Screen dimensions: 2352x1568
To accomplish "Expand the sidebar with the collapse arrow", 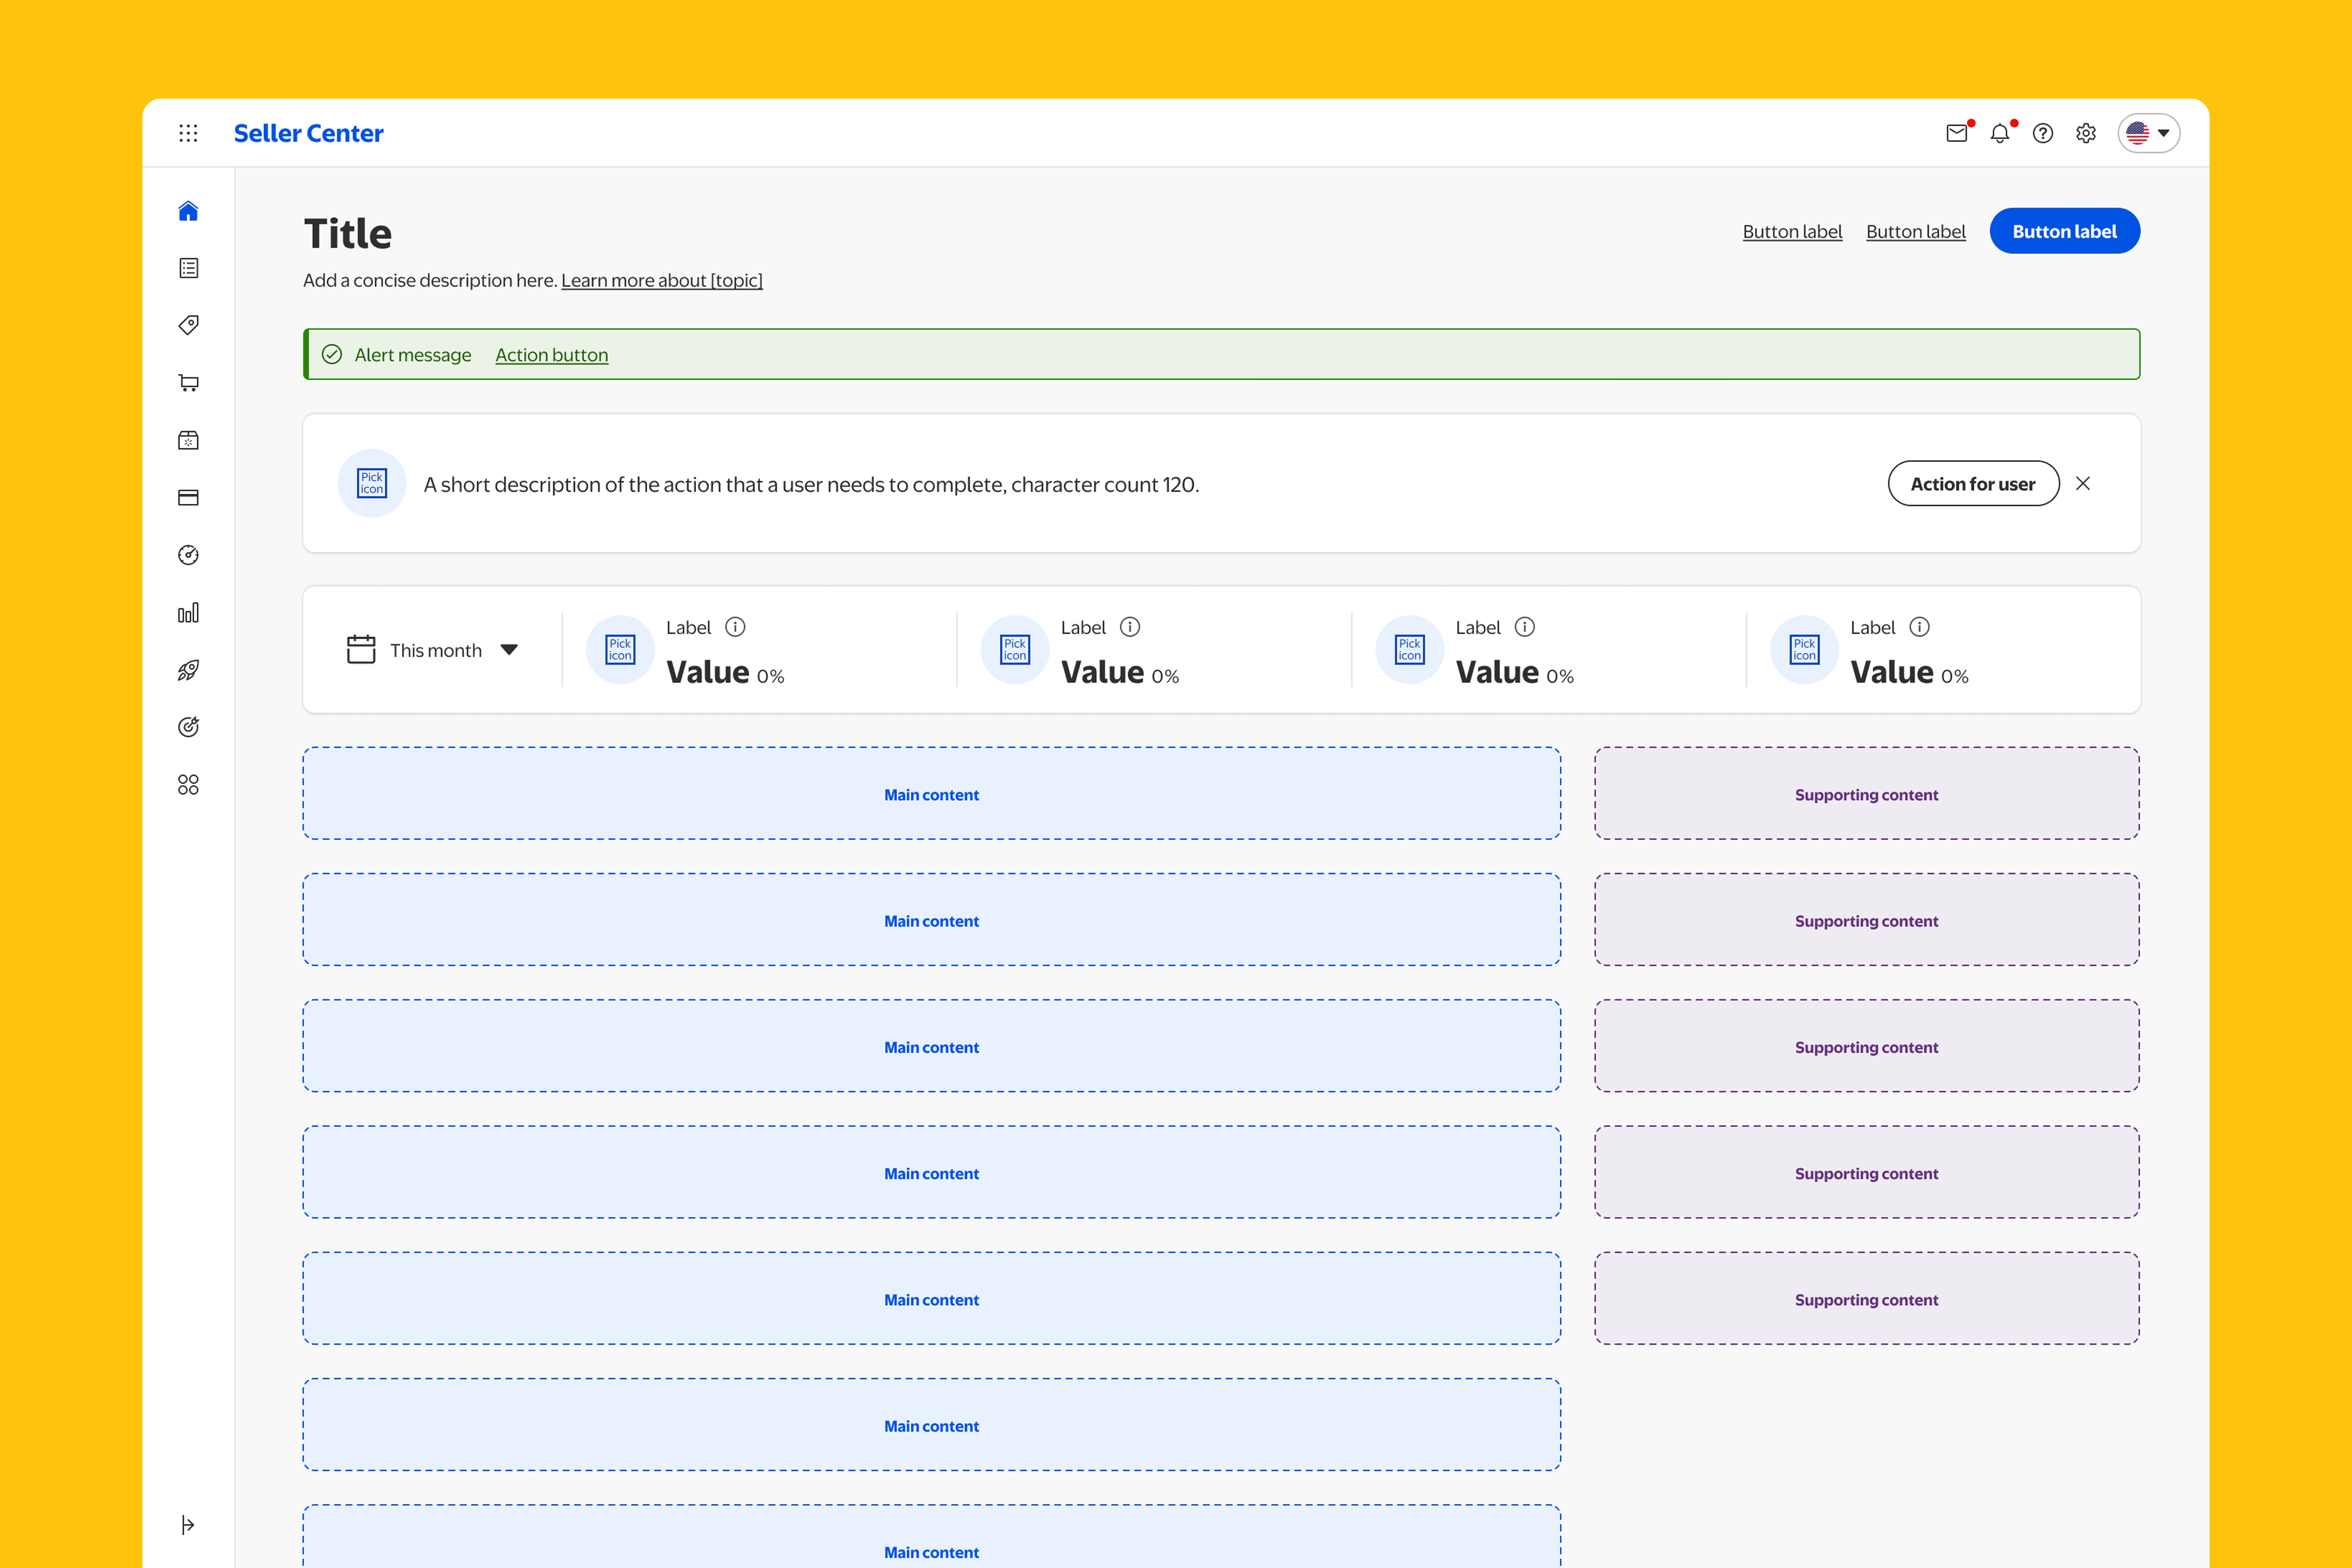I will click(188, 1524).
